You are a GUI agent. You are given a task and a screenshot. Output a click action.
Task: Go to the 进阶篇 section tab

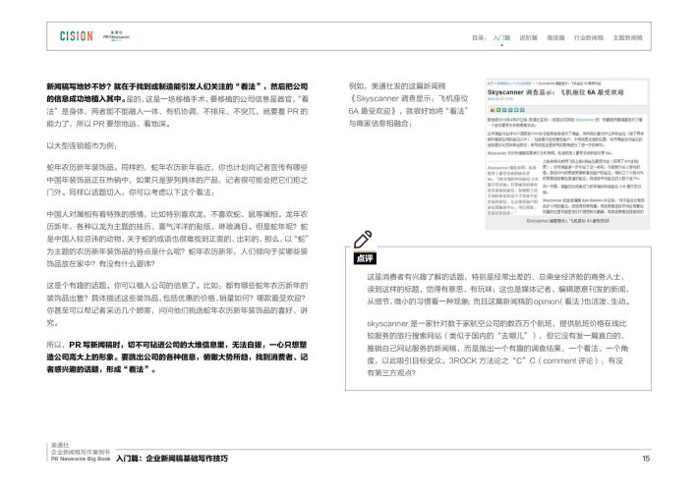[529, 36]
